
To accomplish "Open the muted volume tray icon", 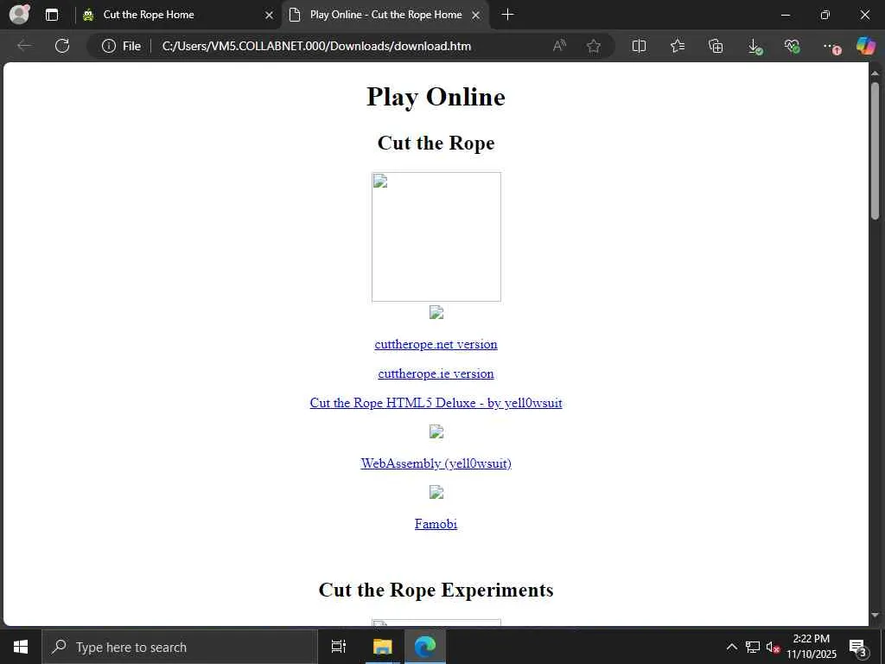I will tap(773, 647).
